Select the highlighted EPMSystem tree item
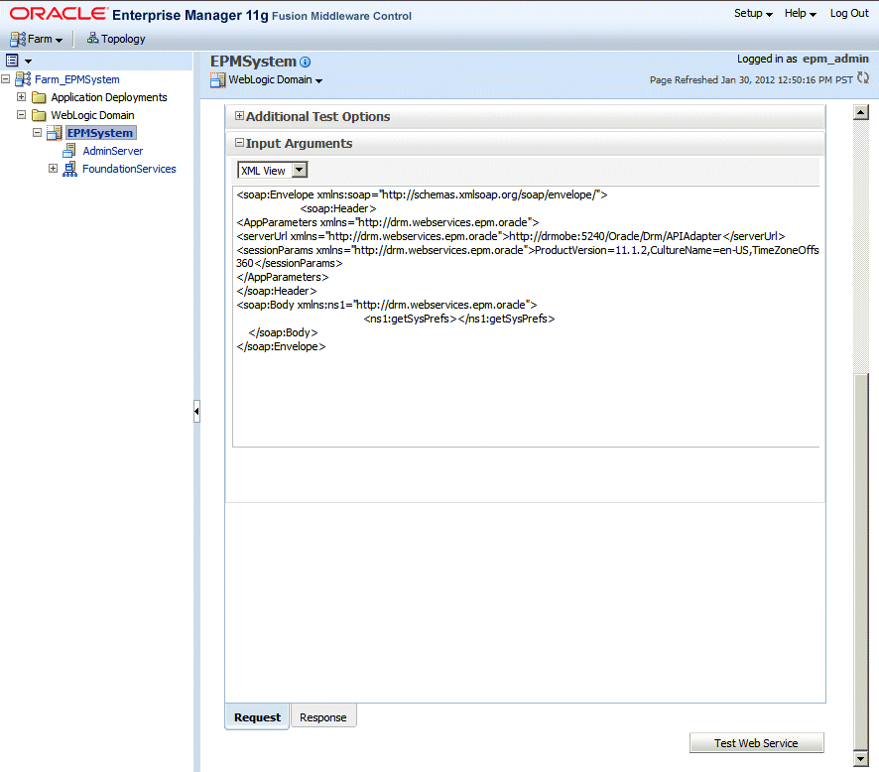 coord(100,133)
